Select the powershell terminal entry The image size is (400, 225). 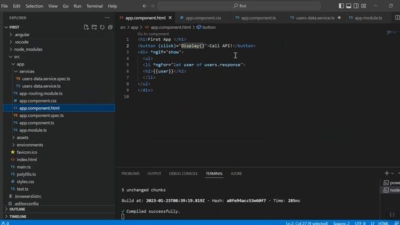pos(391,182)
